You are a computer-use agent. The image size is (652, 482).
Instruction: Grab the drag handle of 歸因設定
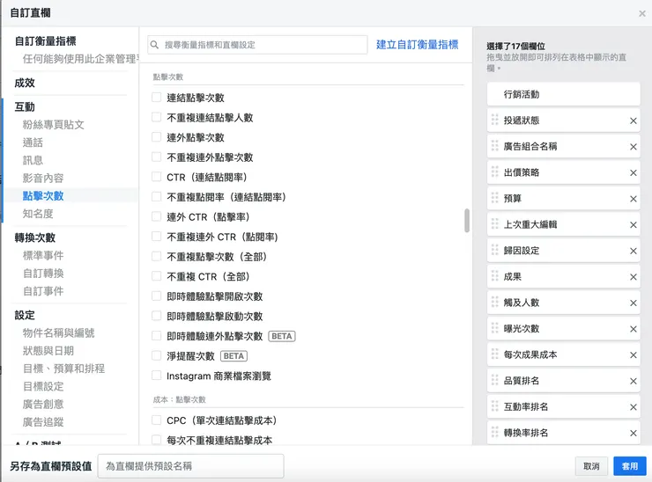(x=494, y=250)
